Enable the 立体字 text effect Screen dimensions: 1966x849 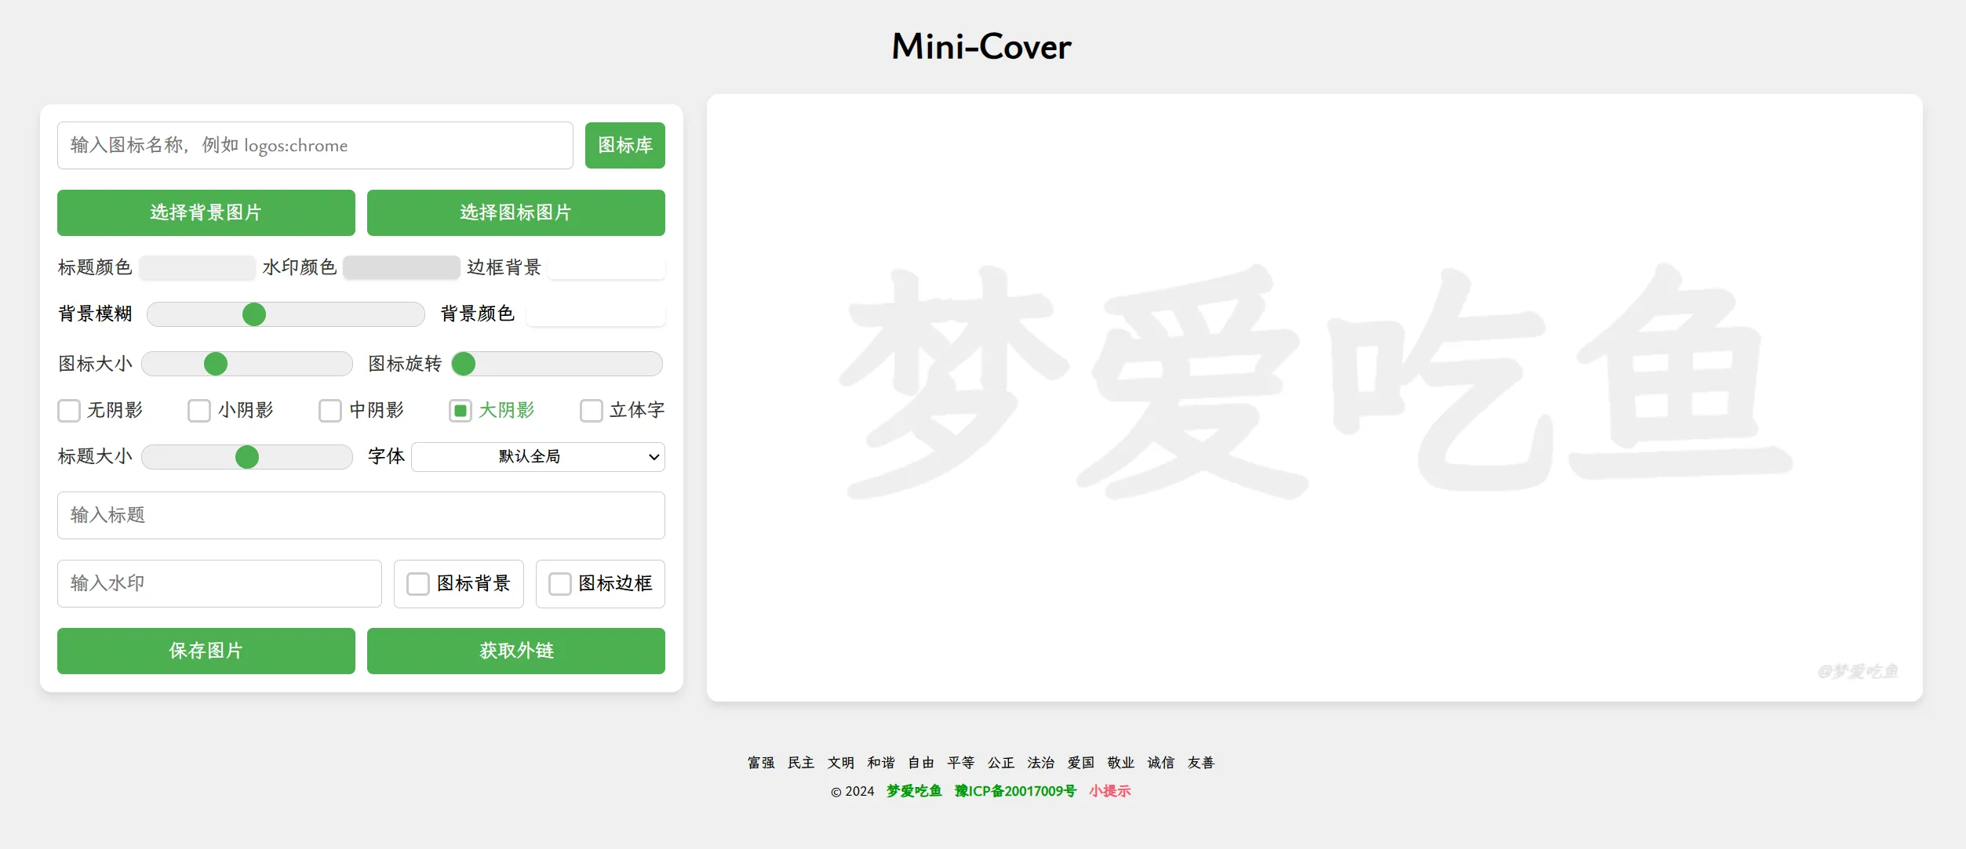click(592, 411)
